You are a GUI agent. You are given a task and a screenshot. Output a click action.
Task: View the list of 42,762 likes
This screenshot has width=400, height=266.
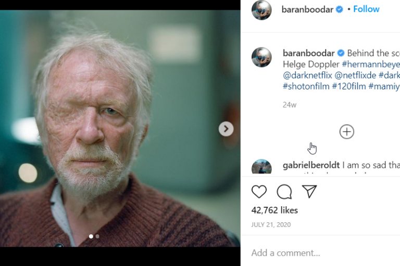point(274,210)
